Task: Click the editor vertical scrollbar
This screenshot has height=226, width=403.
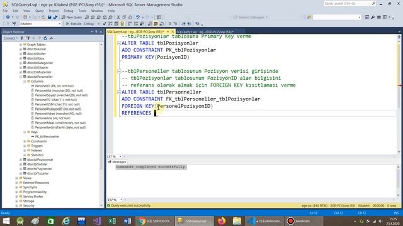Action: point(399,95)
